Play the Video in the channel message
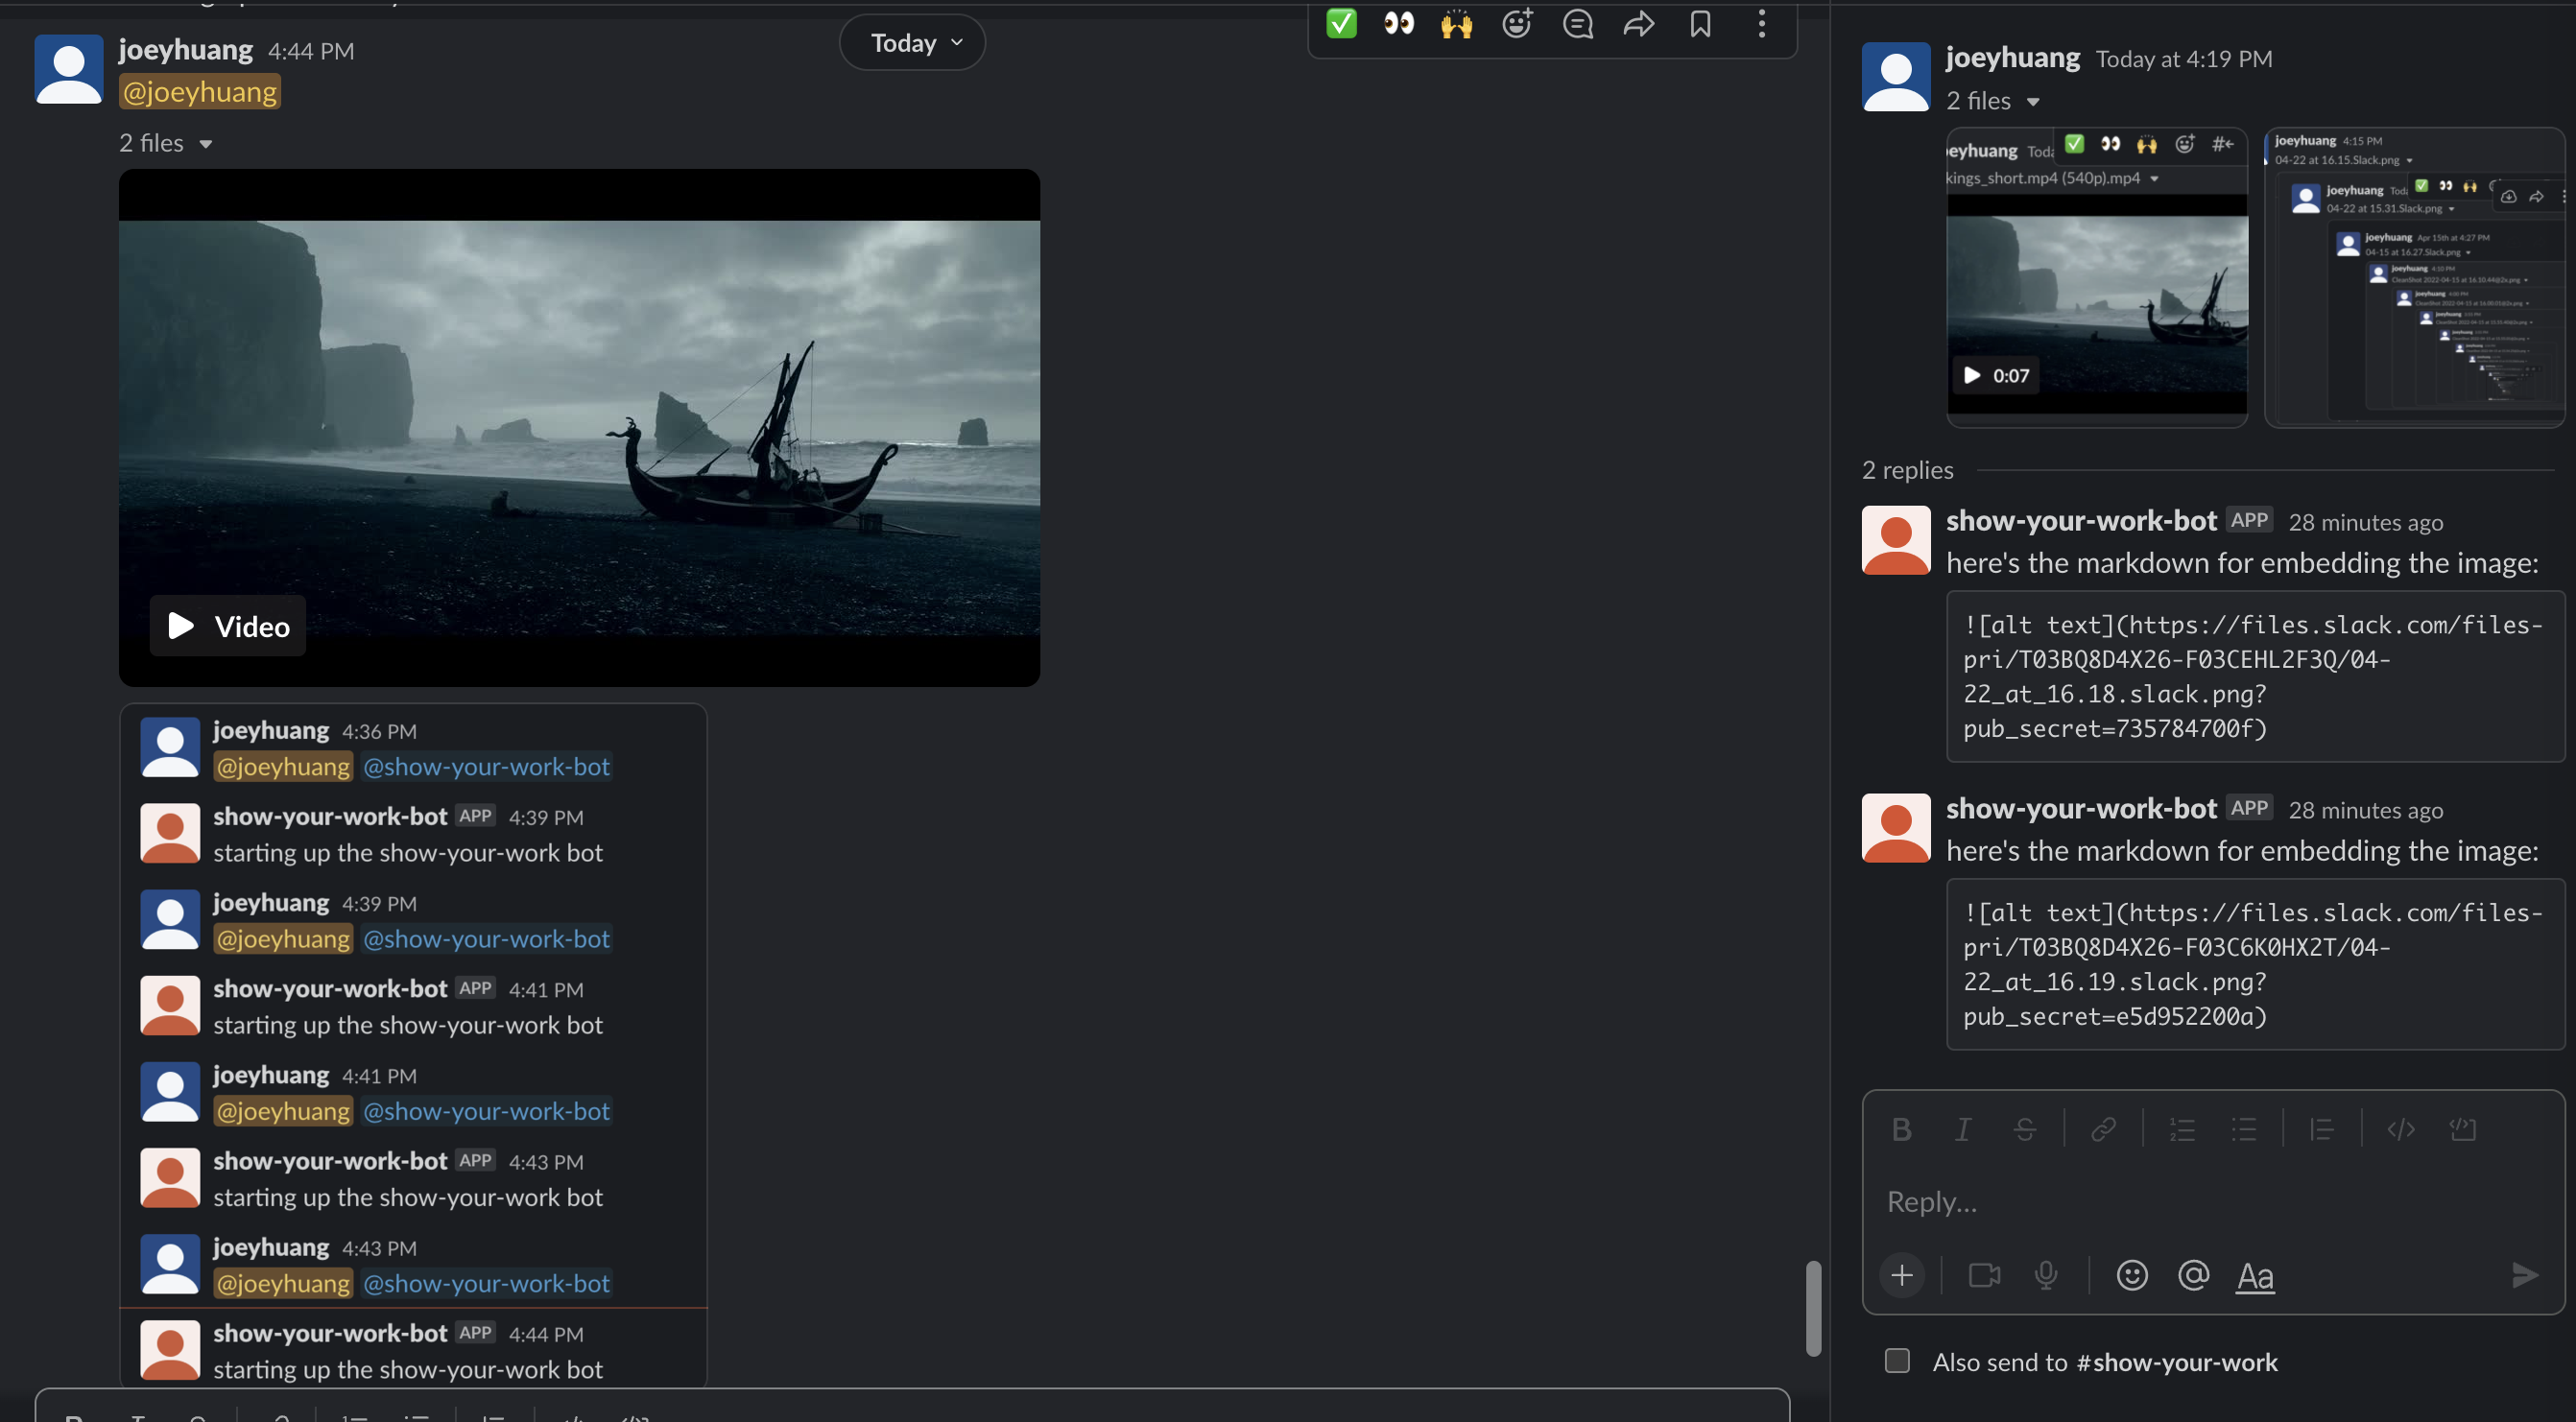2576x1422 pixels. point(228,626)
